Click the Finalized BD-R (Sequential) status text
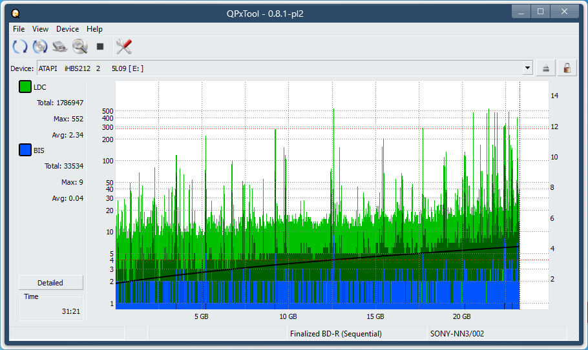588x350 pixels. point(335,333)
